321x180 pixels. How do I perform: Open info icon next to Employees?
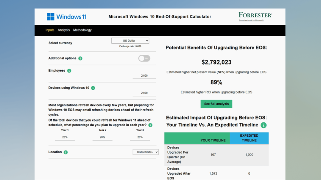point(69,71)
